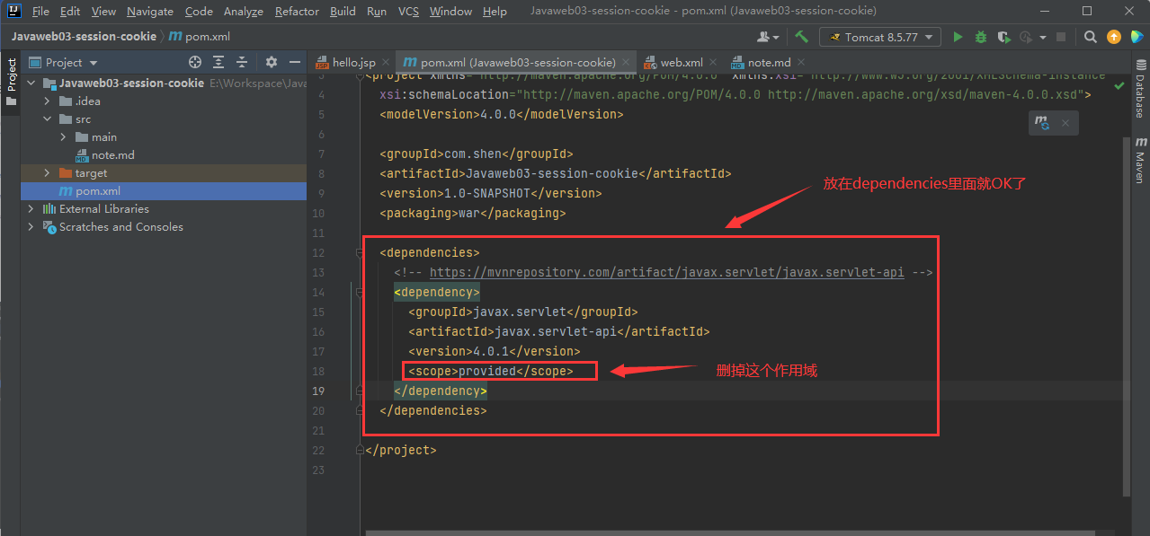Image resolution: width=1150 pixels, height=536 pixels.
Task: Close the pom.xml editor tab
Action: point(625,63)
